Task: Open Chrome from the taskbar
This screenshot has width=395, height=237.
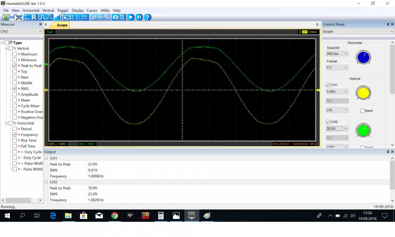Action: tap(114, 216)
